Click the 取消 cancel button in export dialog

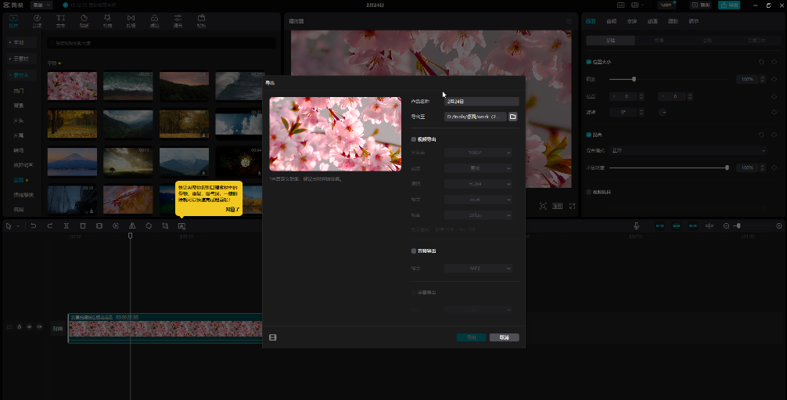505,337
